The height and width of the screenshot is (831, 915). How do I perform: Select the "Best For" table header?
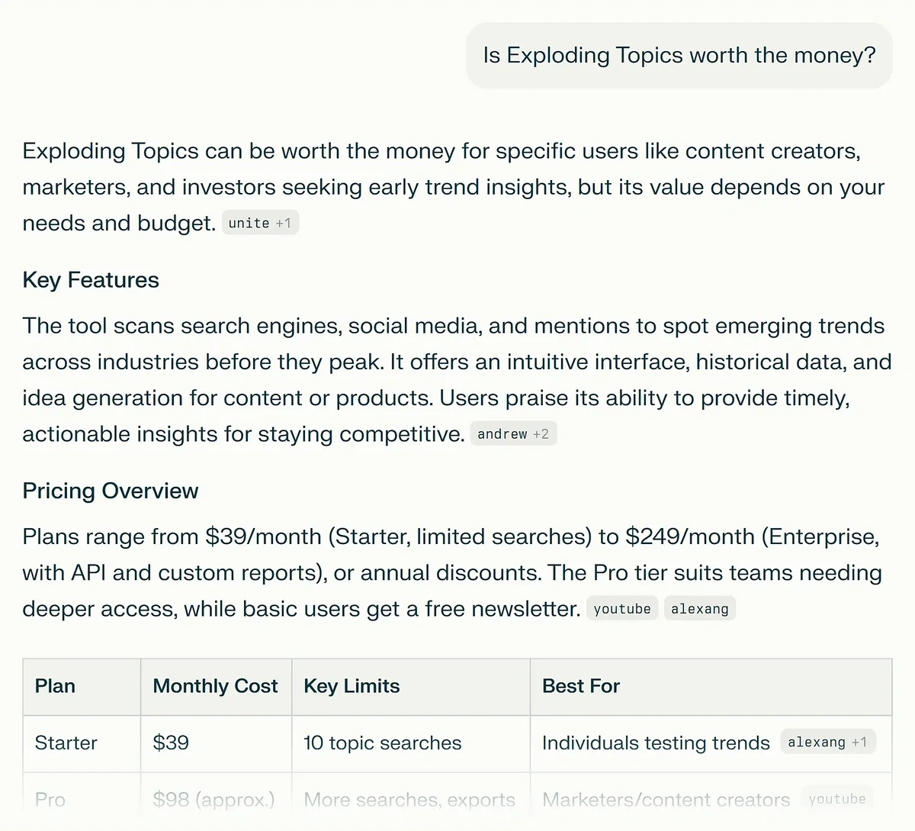coord(580,686)
